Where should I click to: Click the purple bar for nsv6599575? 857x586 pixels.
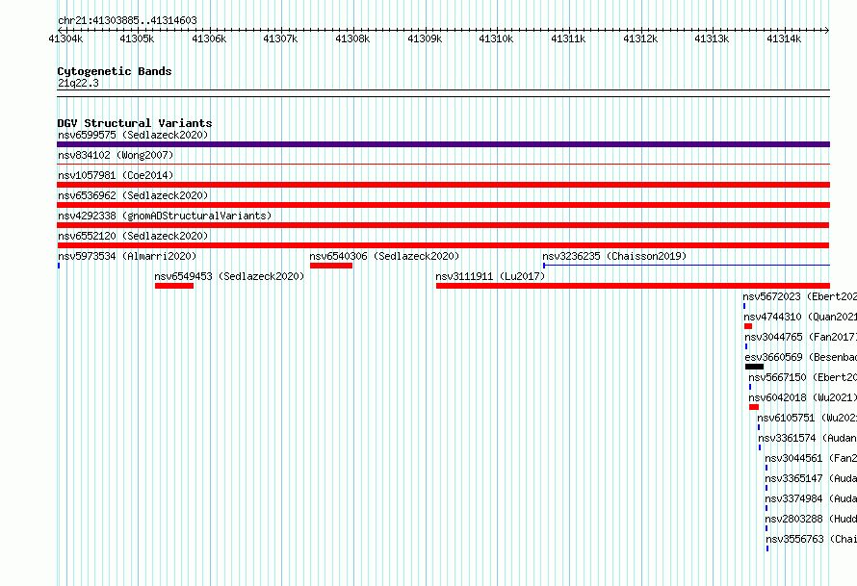[443, 144]
